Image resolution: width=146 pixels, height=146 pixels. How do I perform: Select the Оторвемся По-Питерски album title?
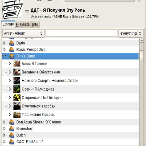click(x=43, y=98)
